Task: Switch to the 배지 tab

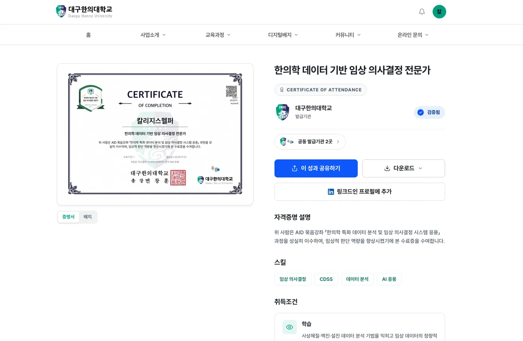Action: click(88, 217)
